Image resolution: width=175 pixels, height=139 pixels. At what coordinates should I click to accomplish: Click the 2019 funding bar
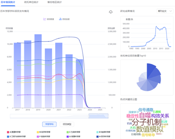point(38,71)
